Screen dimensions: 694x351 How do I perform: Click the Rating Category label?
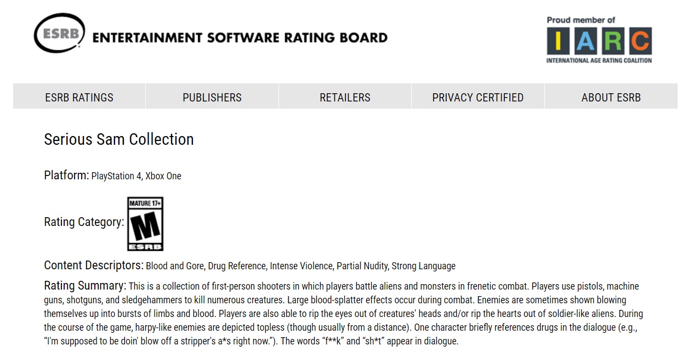(84, 222)
